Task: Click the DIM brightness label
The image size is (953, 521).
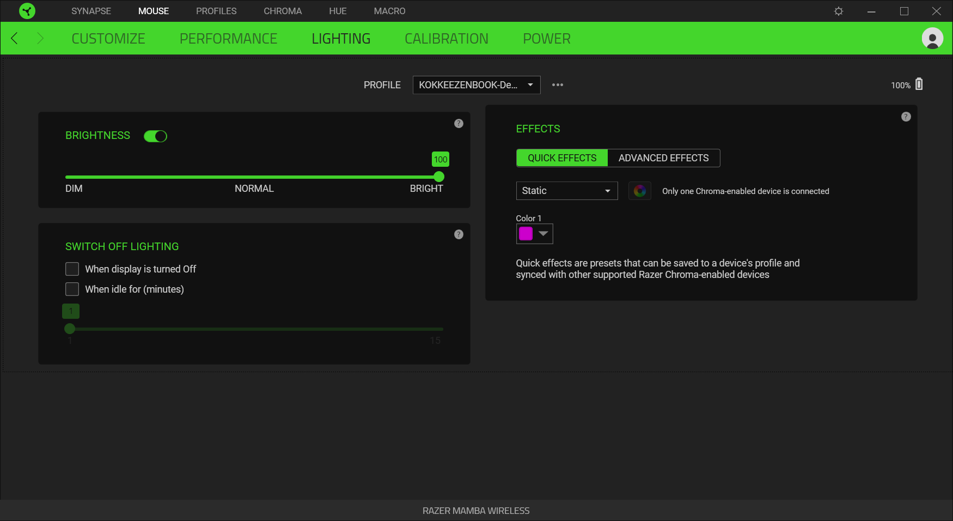Action: [x=74, y=189]
